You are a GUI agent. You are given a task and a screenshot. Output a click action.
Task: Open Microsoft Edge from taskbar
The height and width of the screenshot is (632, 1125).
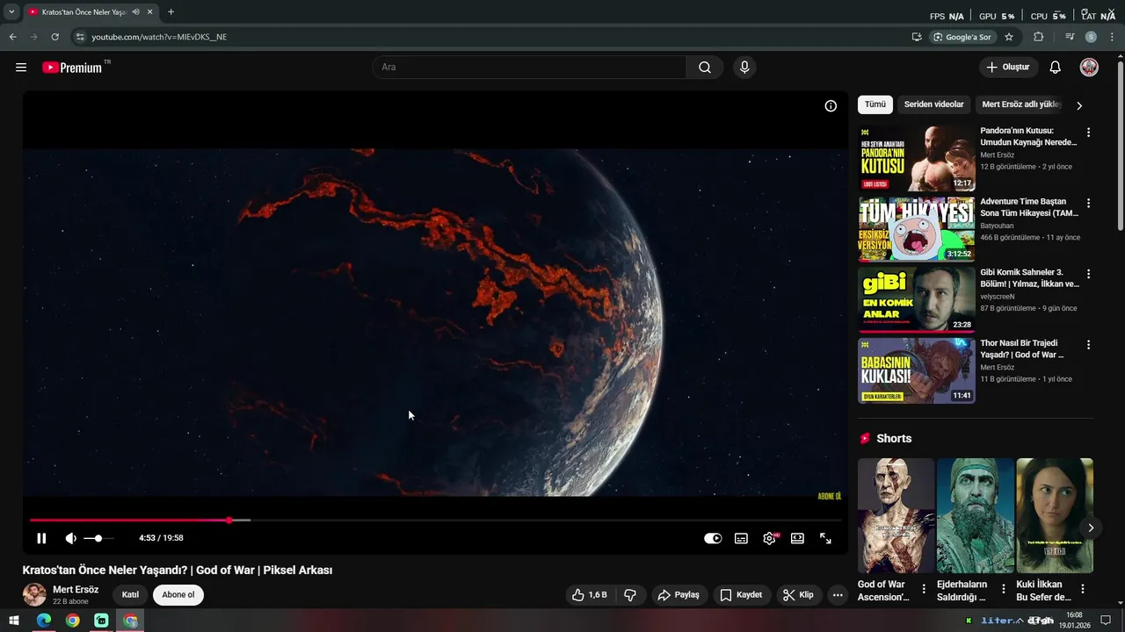[43, 621]
